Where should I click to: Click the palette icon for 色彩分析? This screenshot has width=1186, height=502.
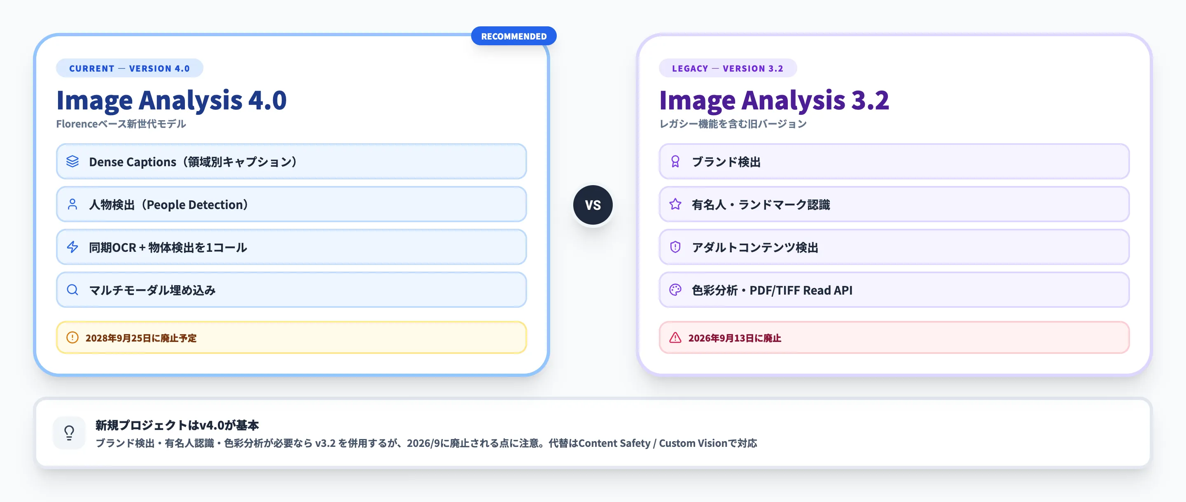pyautogui.click(x=675, y=290)
